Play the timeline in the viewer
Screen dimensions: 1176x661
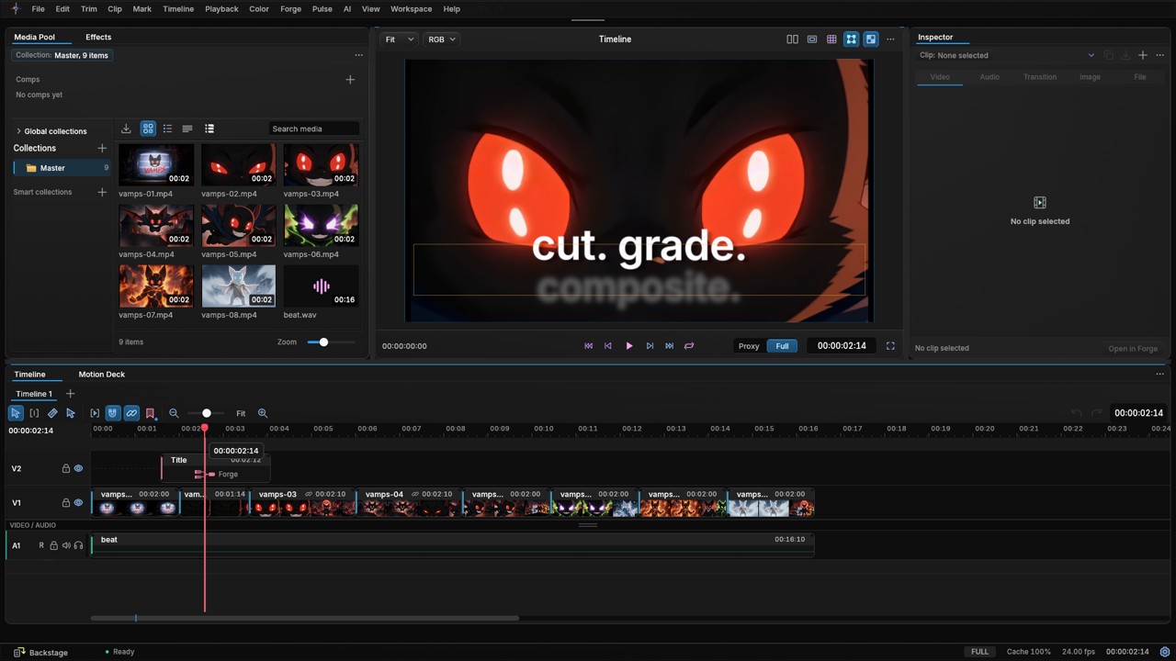click(x=629, y=346)
